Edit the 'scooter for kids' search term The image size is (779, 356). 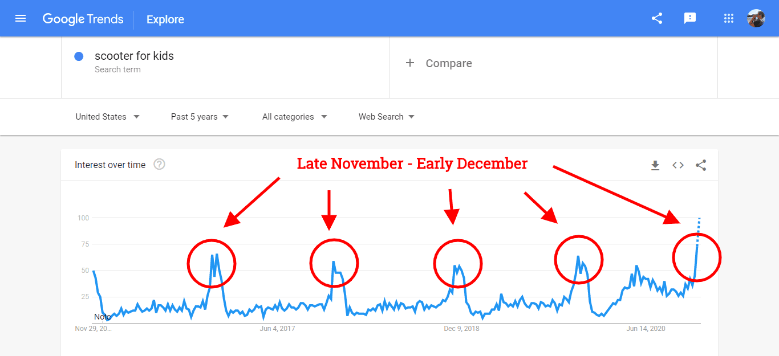click(x=134, y=56)
